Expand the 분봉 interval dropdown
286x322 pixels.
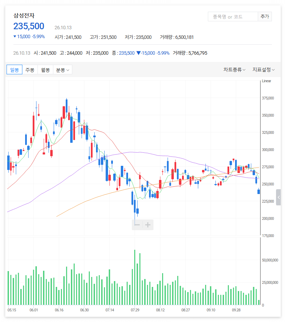pyautogui.click(x=63, y=70)
